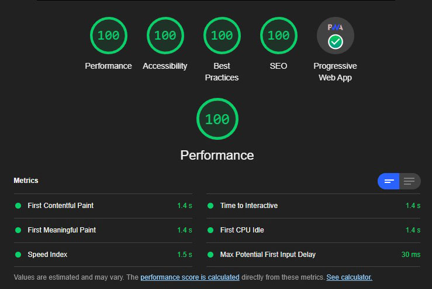Jump to Accessibility category label
432x289 pixels.
(x=165, y=66)
